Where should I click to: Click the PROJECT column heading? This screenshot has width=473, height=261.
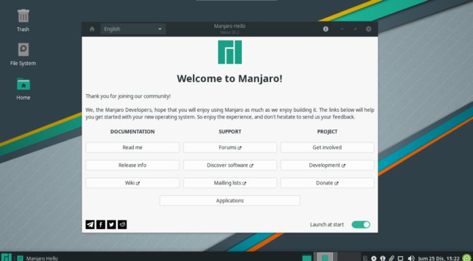[328, 132]
